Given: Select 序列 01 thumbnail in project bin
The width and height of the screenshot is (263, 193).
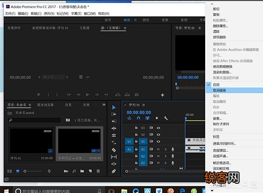Looking at the screenshot, I should click(31, 141).
